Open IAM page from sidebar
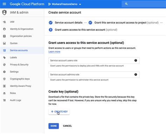Viewport: 166px width, 134px height. (x=12, y=22)
